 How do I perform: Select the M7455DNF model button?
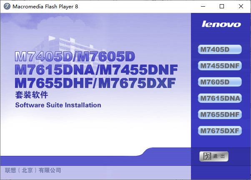tap(220, 66)
